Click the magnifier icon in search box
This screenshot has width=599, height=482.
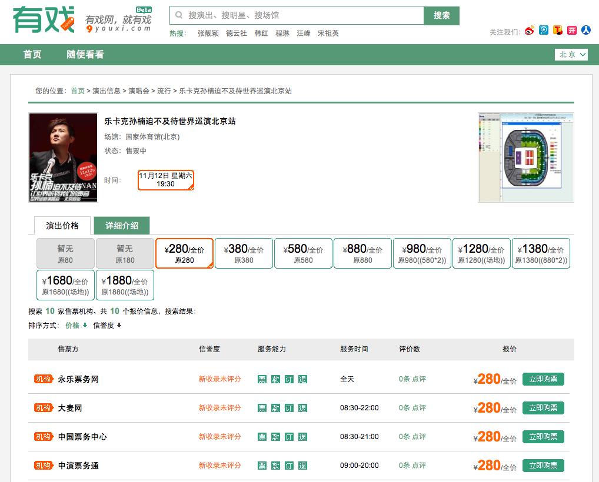tap(178, 15)
